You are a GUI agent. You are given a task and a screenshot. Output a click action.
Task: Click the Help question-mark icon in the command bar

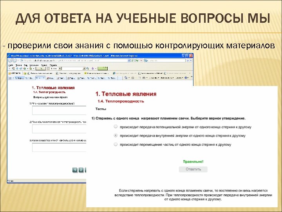(x=186, y=78)
